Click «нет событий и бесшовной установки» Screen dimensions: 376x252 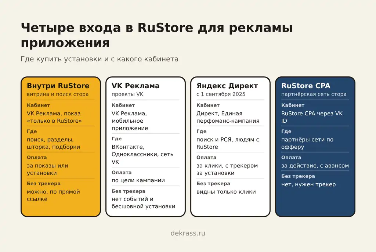(x=144, y=203)
